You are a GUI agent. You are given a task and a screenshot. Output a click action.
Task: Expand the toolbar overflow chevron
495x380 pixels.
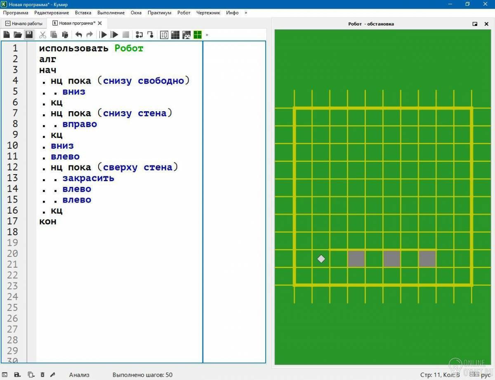pyautogui.click(x=207, y=35)
